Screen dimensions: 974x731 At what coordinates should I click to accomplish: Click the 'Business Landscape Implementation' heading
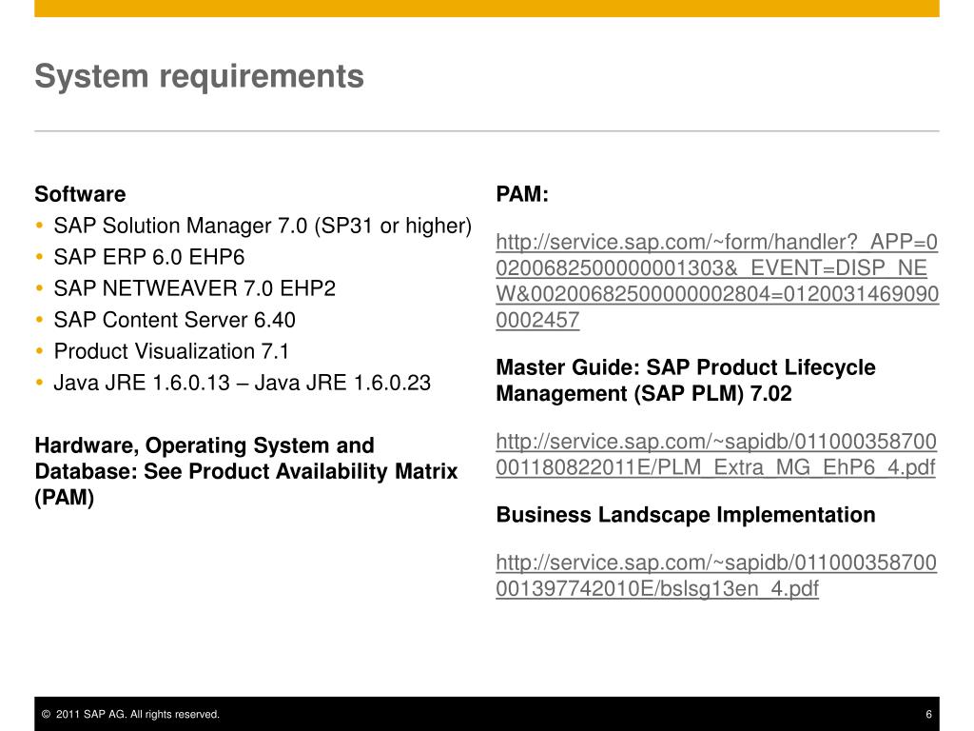click(686, 515)
